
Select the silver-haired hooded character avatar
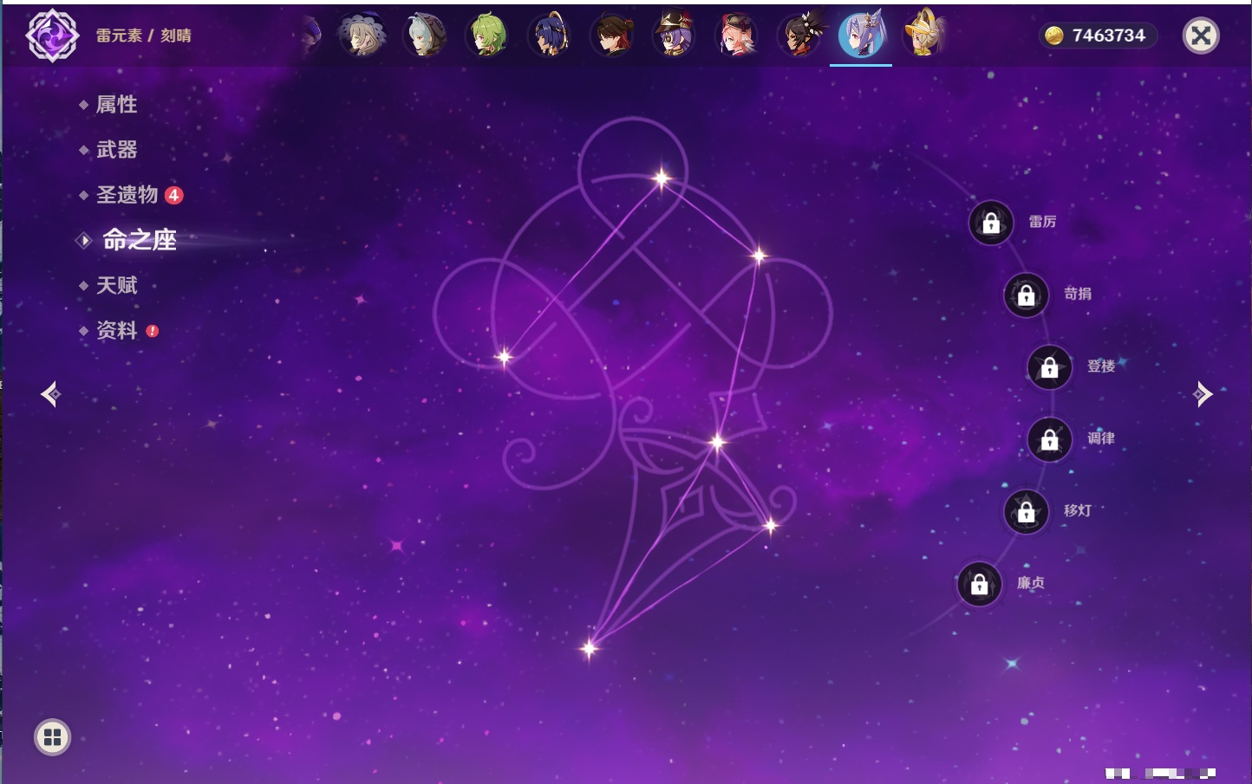pyautogui.click(x=425, y=36)
